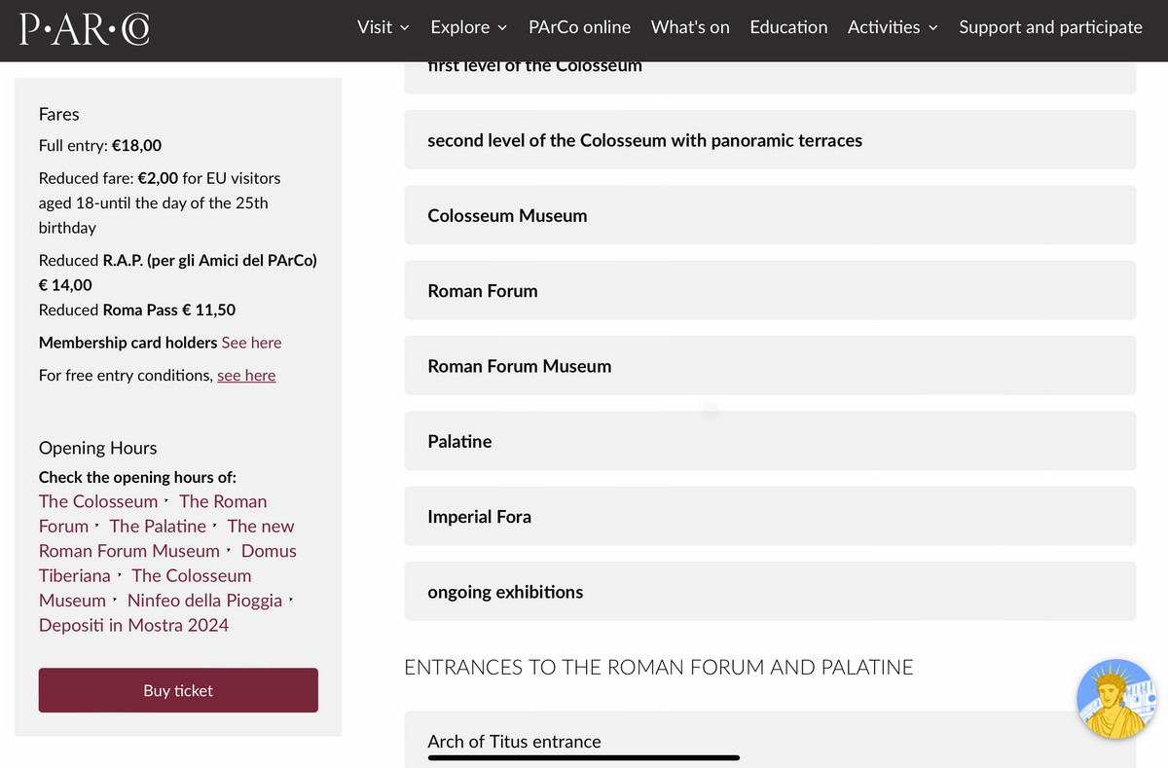Expand the Visit menu chevron
1168x768 pixels.
coord(404,27)
